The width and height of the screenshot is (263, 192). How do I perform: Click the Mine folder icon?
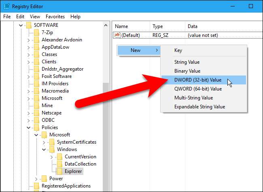tap(36, 106)
